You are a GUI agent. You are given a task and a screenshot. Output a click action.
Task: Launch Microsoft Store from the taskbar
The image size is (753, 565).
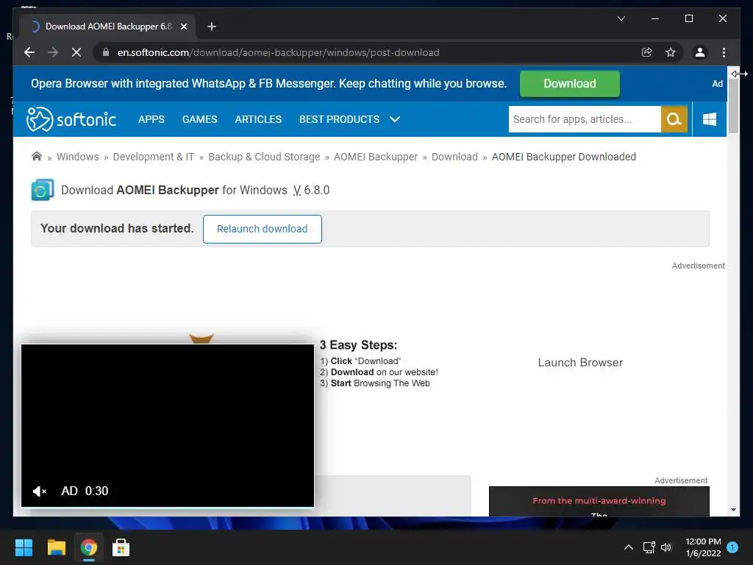coord(121,547)
